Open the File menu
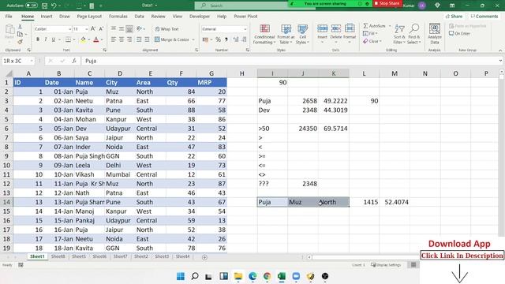Image resolution: width=505 pixels, height=284 pixels. click(x=9, y=16)
